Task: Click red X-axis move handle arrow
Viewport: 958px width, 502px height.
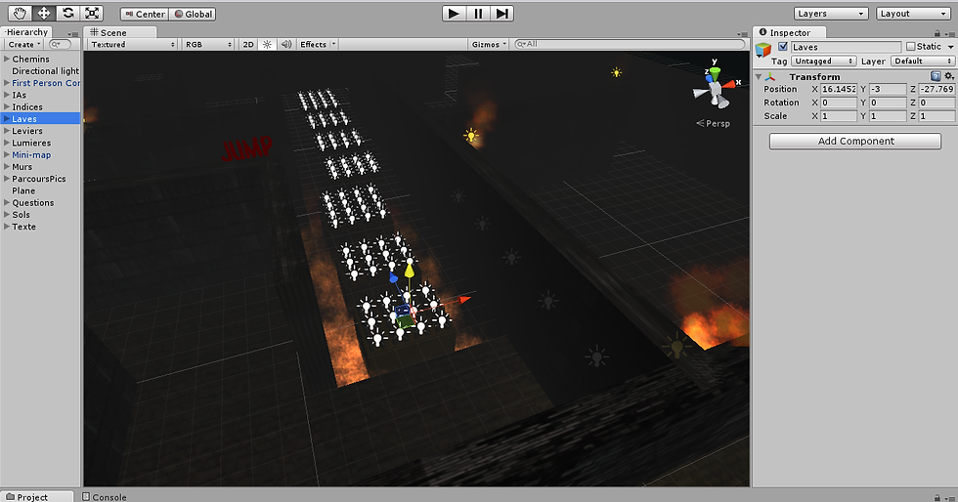Action: [465, 299]
